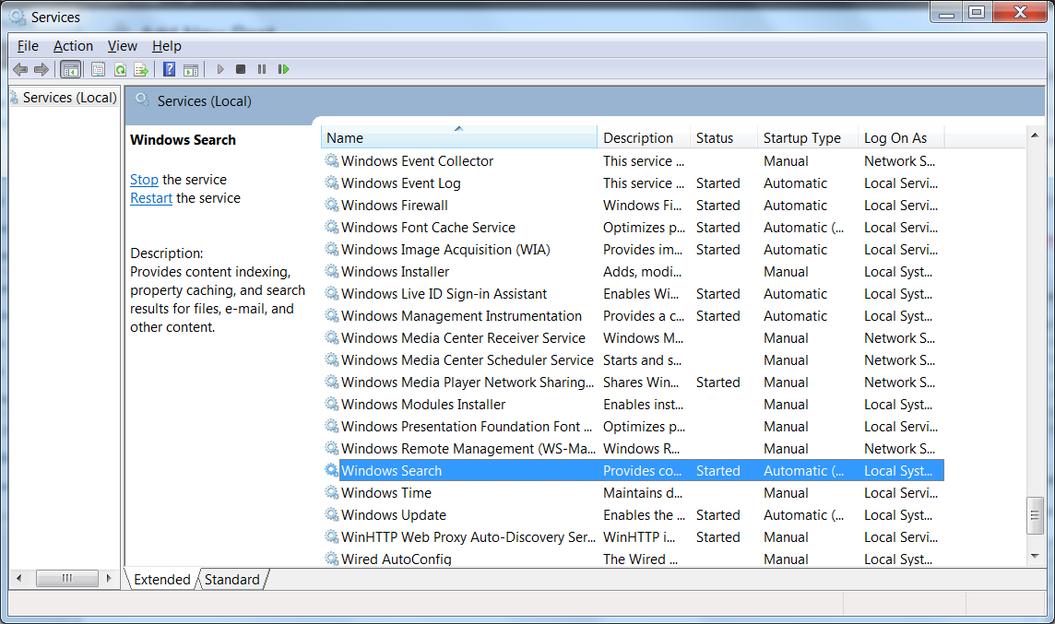Click gear icon beside Windows Installer
1055x624 pixels.
point(332,272)
